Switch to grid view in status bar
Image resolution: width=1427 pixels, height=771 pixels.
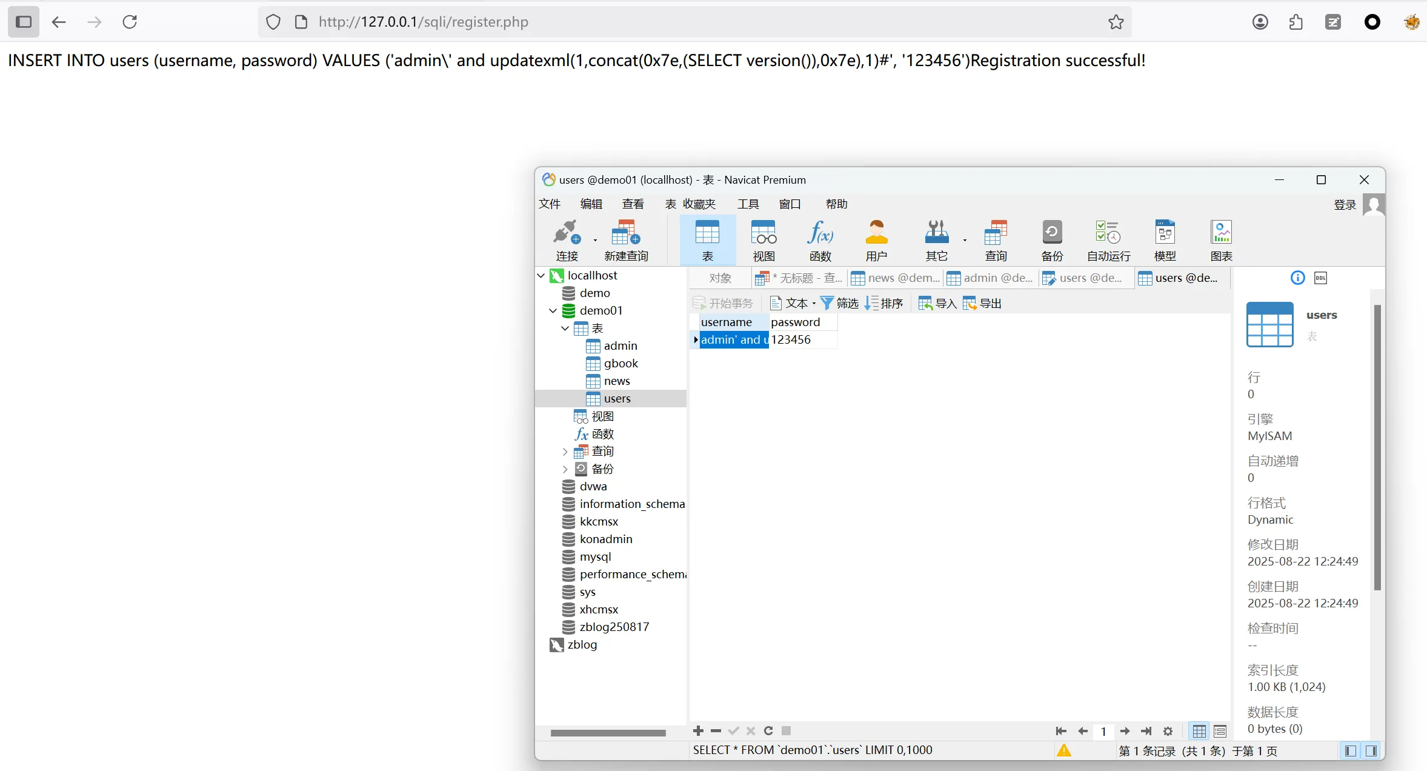click(x=1199, y=732)
